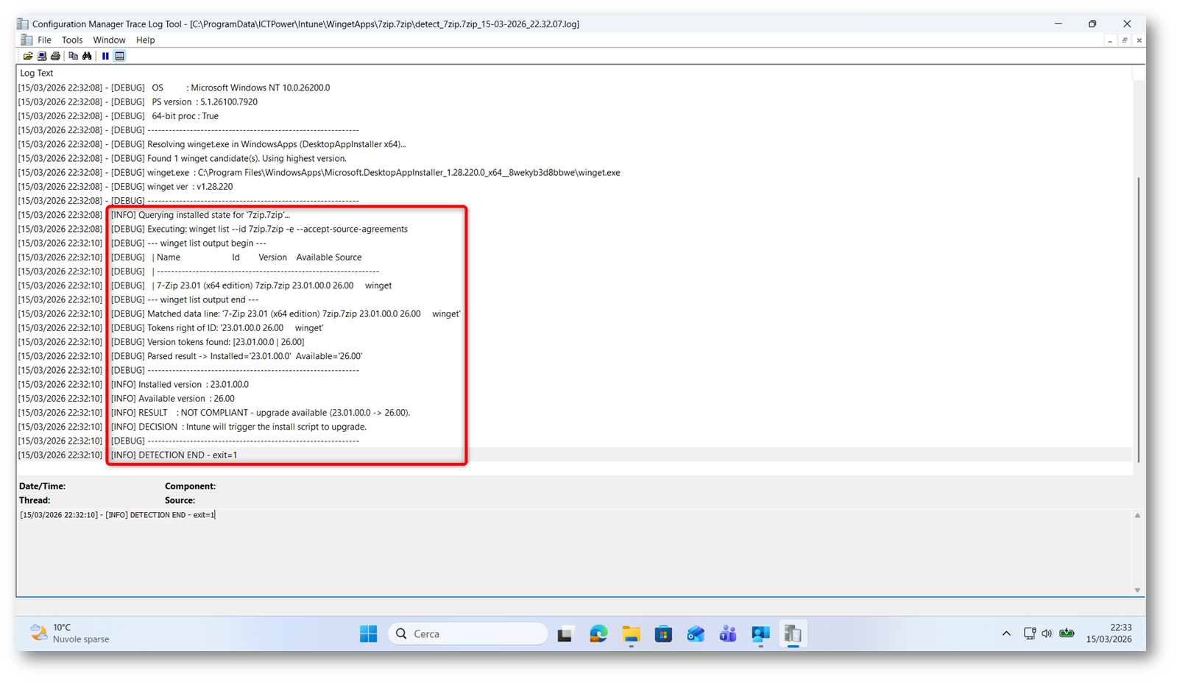Image resolution: width=1177 pixels, height=682 pixels.
Task: Select the 'Parsed result -> Installed' log entry
Action: tap(574, 356)
